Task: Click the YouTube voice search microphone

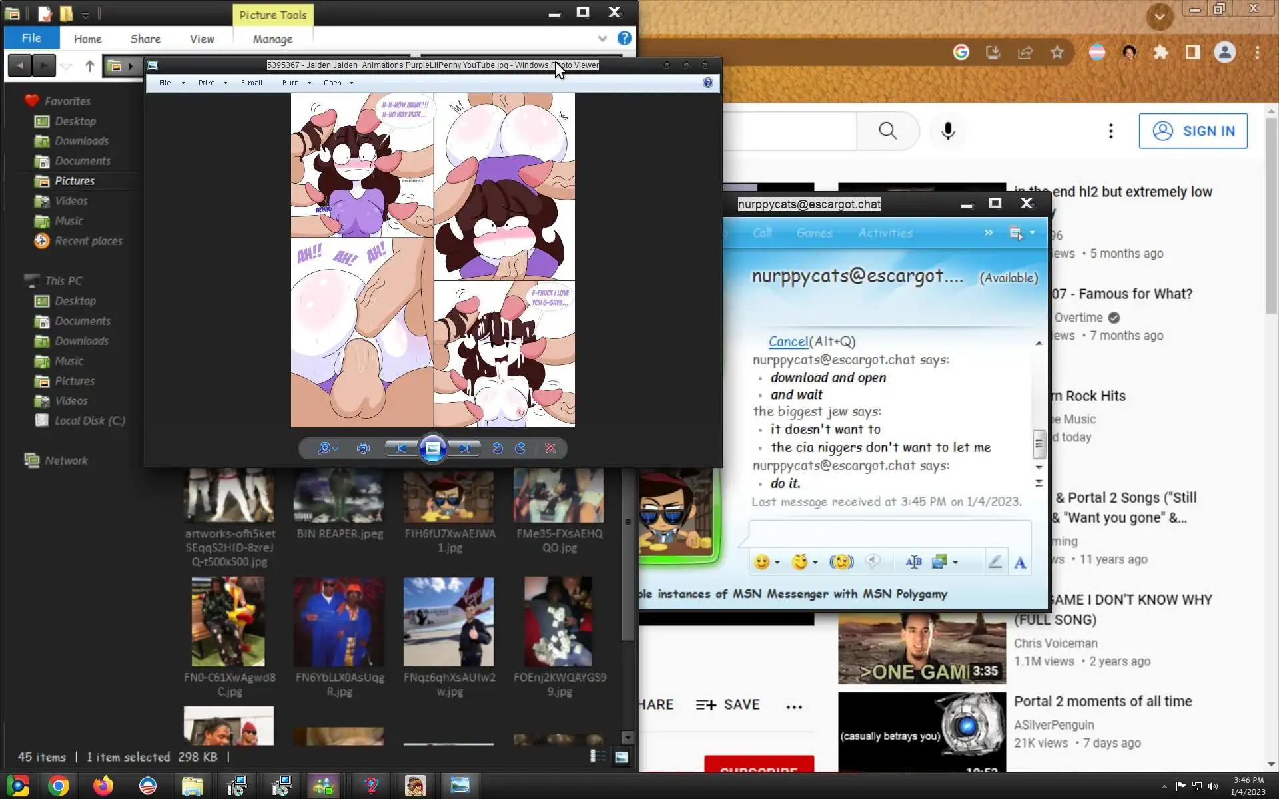Action: [948, 131]
